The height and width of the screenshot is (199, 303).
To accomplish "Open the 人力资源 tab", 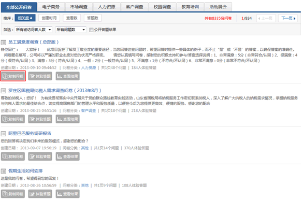I will click(107, 7).
